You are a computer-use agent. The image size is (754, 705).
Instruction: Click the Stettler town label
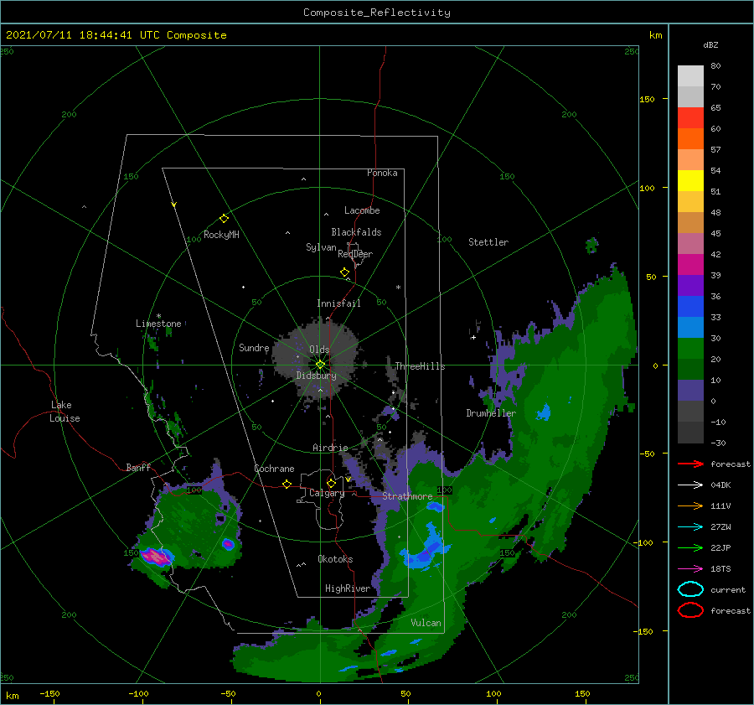pos(488,242)
